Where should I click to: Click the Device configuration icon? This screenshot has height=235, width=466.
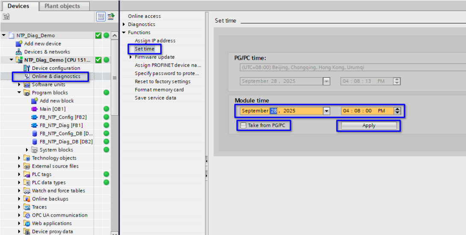pos(27,68)
